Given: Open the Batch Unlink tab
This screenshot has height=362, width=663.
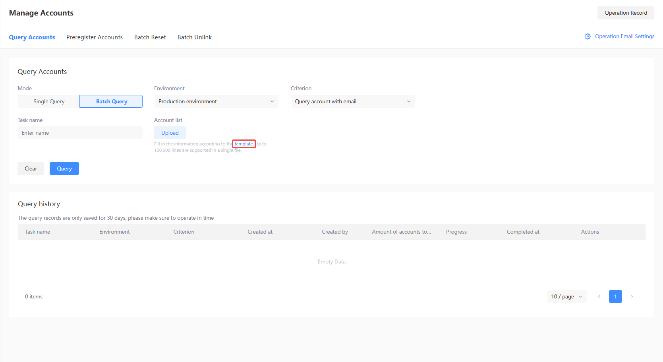Looking at the screenshot, I should tap(194, 37).
